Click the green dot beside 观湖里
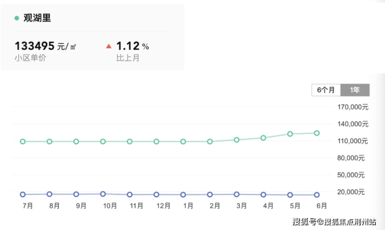 tap(17, 18)
